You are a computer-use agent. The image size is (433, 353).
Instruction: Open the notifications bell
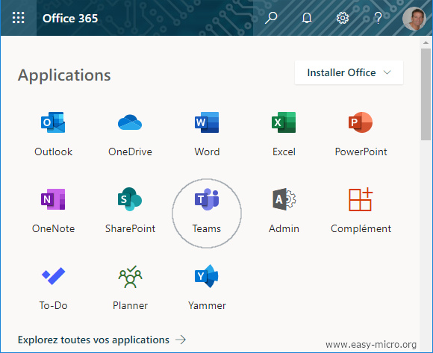click(307, 18)
